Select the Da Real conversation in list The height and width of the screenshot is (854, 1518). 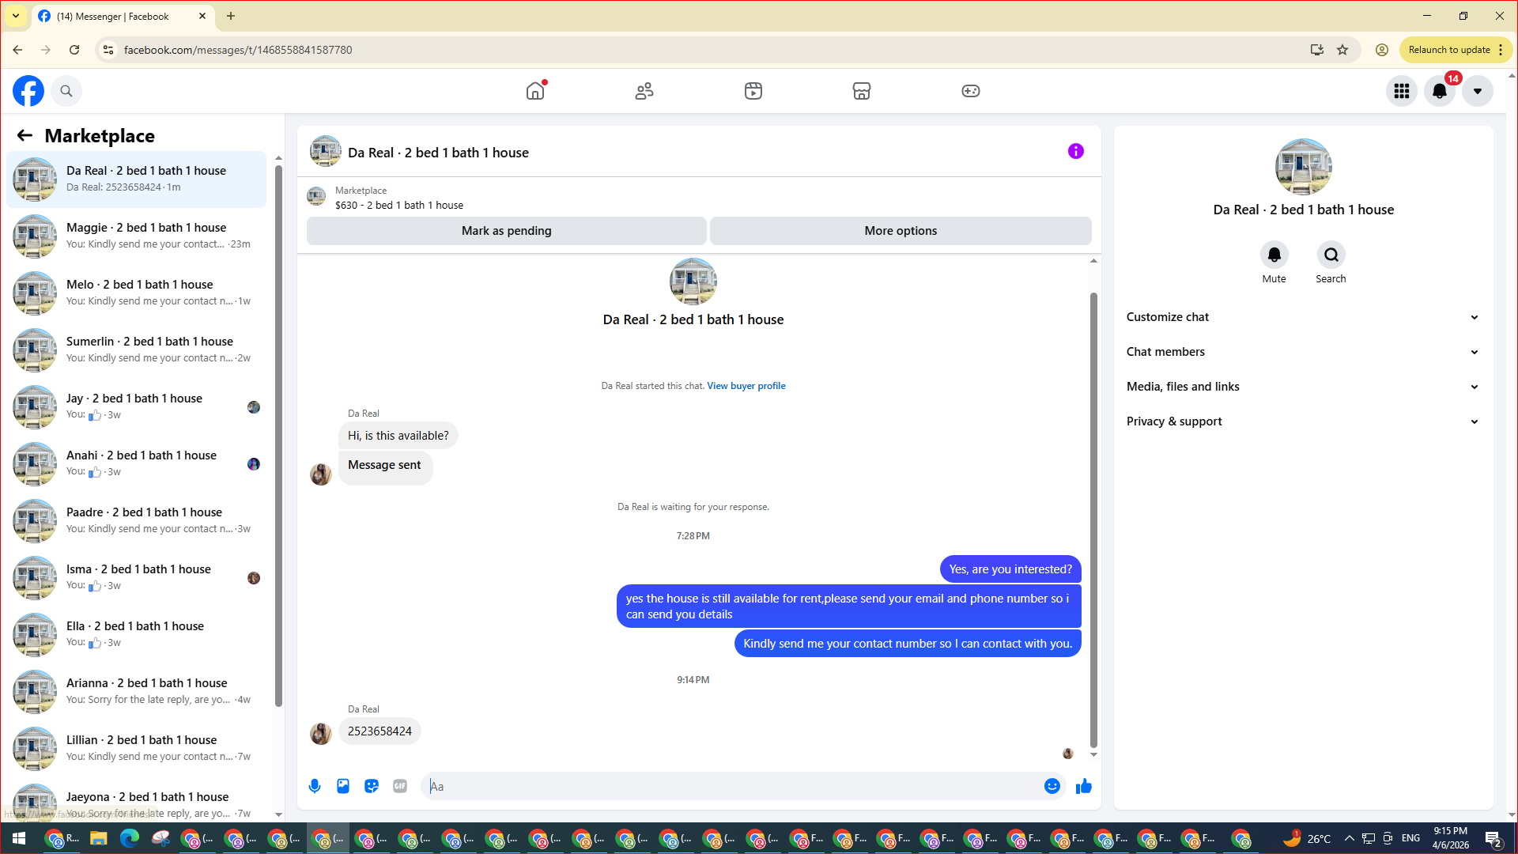tap(137, 179)
